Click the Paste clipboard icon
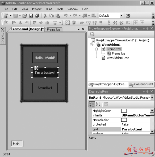This screenshot has height=157, width=155. [x=58, y=16]
